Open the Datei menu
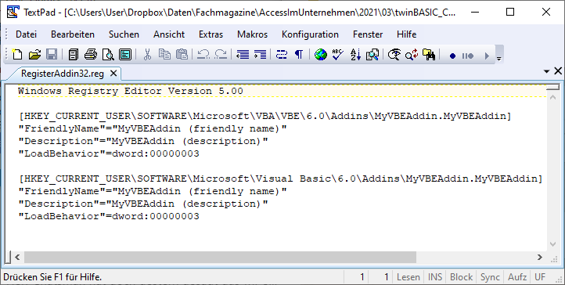The image size is (565, 285). tap(27, 34)
